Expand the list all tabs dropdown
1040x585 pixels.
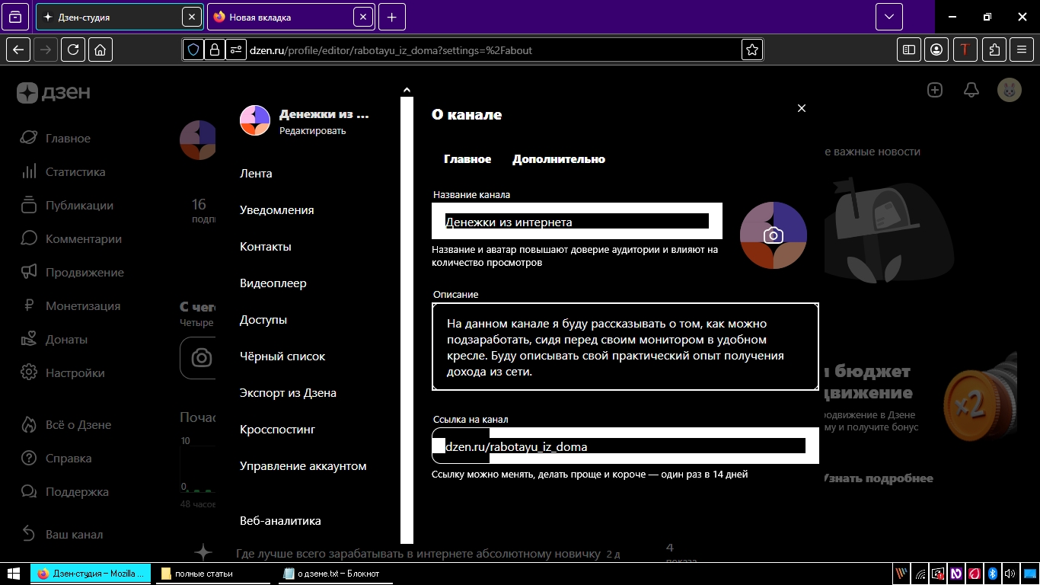(x=888, y=17)
